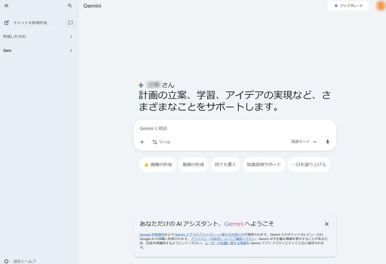Viewport: 386px width, 264px height.
Task: Open the temporary chat dashed-square icon
Action: coord(70,23)
